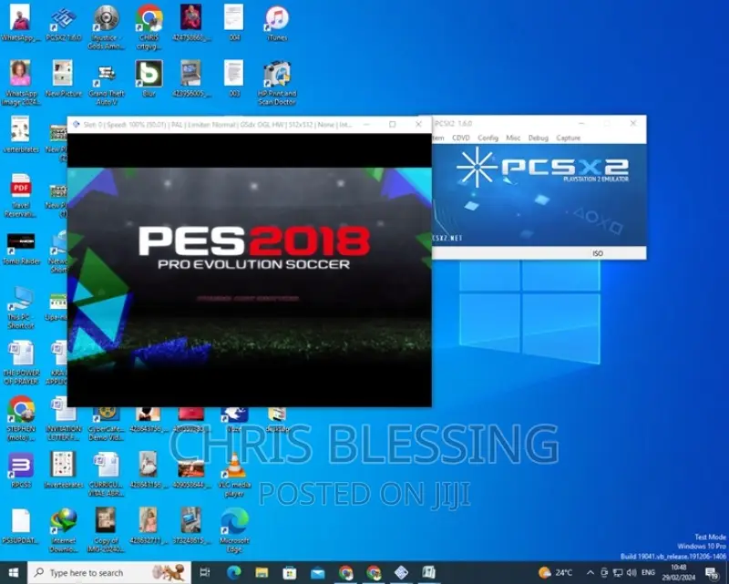Select the CURRICULUM VITAE document
729x584 pixels.
(x=106, y=474)
